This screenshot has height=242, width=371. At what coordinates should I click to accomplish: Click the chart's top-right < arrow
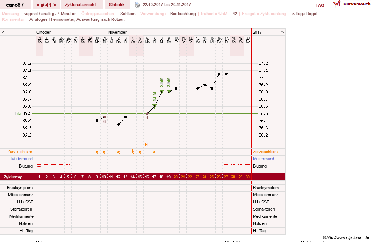(x=282, y=32)
